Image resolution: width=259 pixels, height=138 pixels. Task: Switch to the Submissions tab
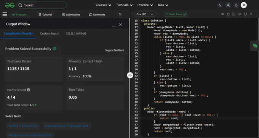point(71,14)
